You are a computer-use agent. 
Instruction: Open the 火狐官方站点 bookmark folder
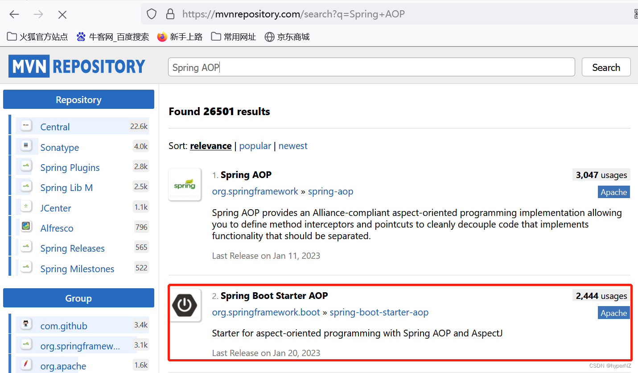(38, 37)
